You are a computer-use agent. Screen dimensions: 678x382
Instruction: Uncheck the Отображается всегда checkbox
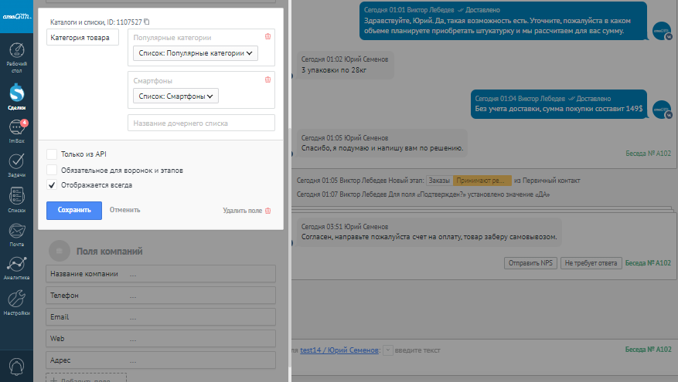pyautogui.click(x=52, y=185)
